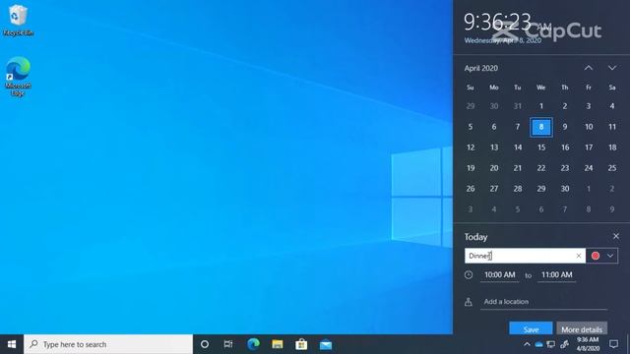Click the date Wednesday, April 8, 2020
Screen dimensions: 630x354
tap(503, 40)
